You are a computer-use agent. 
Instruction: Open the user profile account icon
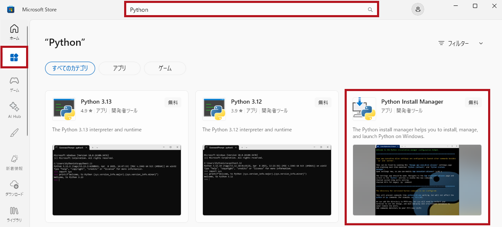[x=417, y=10]
